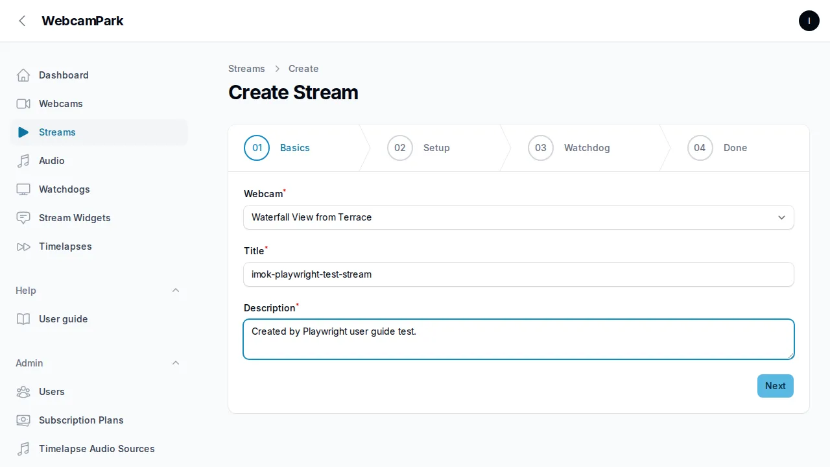Click the Create Stream page heading

point(293,92)
